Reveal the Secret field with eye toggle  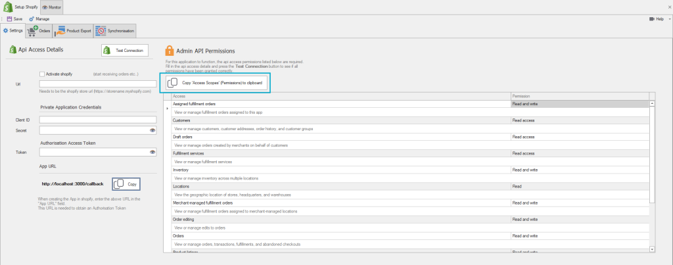152,130
